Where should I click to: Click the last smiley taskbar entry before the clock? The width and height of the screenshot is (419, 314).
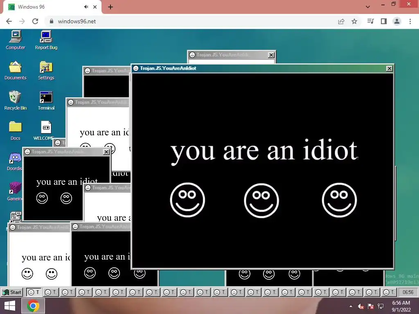[389, 292]
